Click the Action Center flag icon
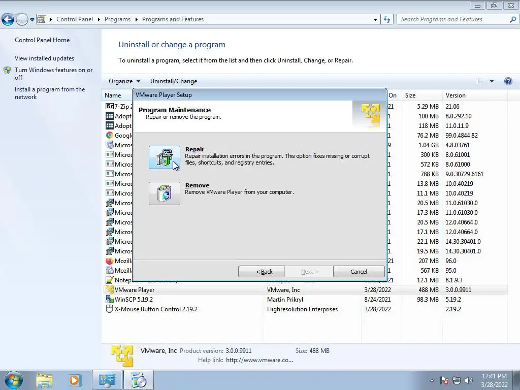 [444, 380]
